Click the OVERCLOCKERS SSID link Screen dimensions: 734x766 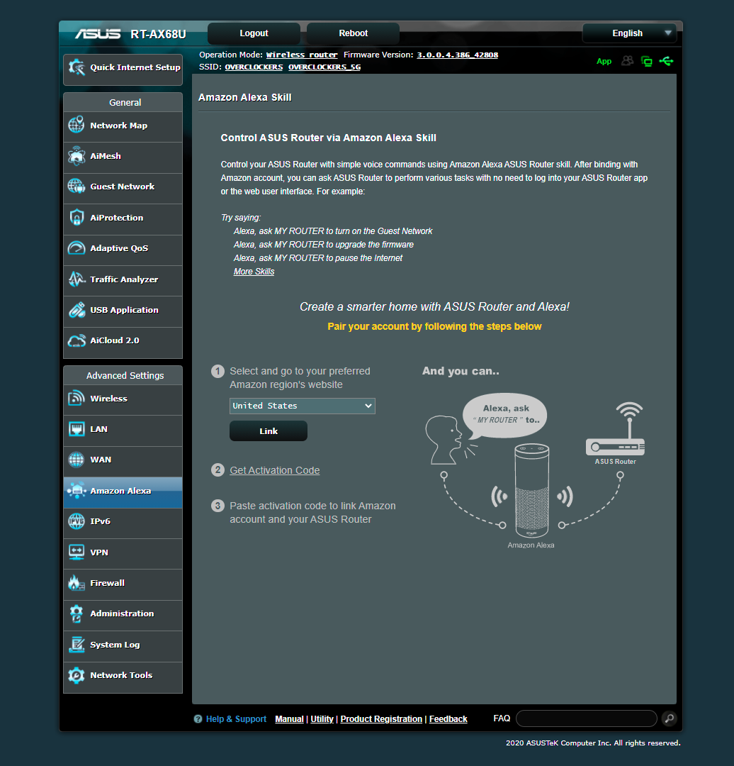pyautogui.click(x=254, y=67)
